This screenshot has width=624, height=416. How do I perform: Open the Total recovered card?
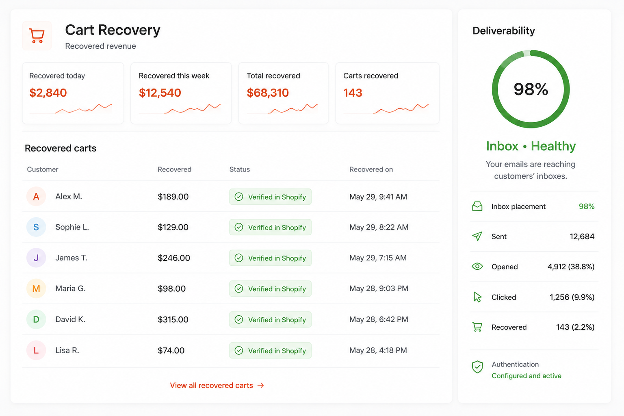(284, 93)
